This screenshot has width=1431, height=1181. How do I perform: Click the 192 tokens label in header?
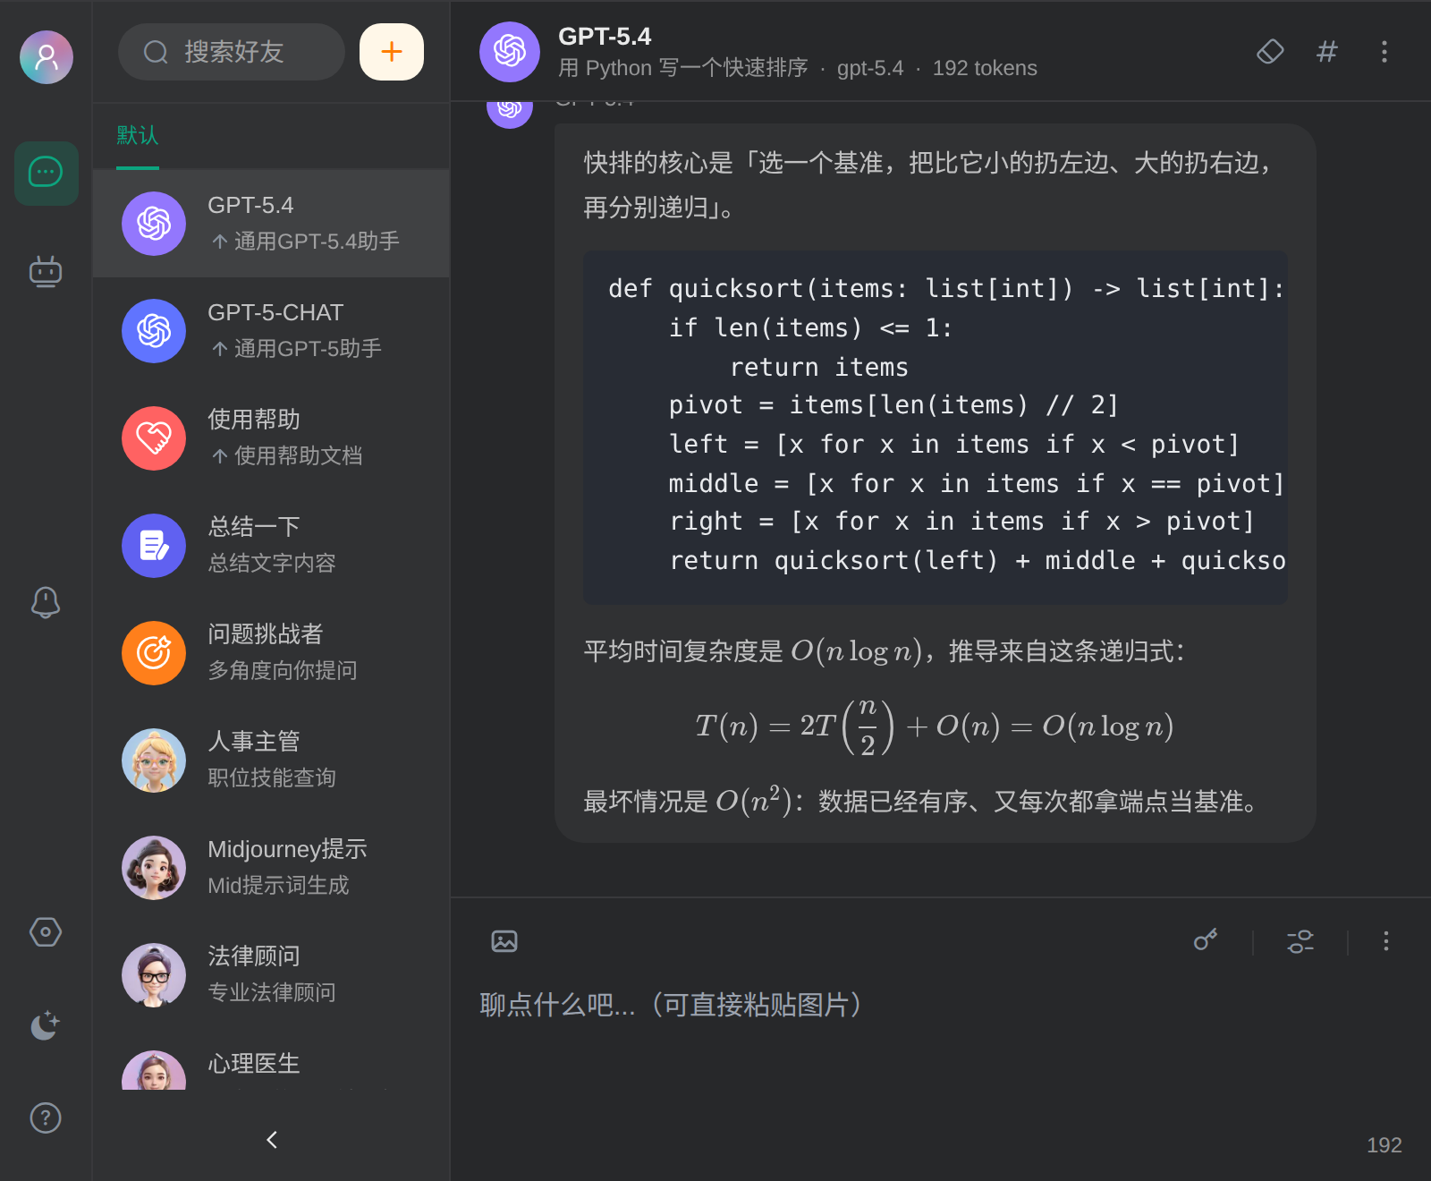(985, 68)
